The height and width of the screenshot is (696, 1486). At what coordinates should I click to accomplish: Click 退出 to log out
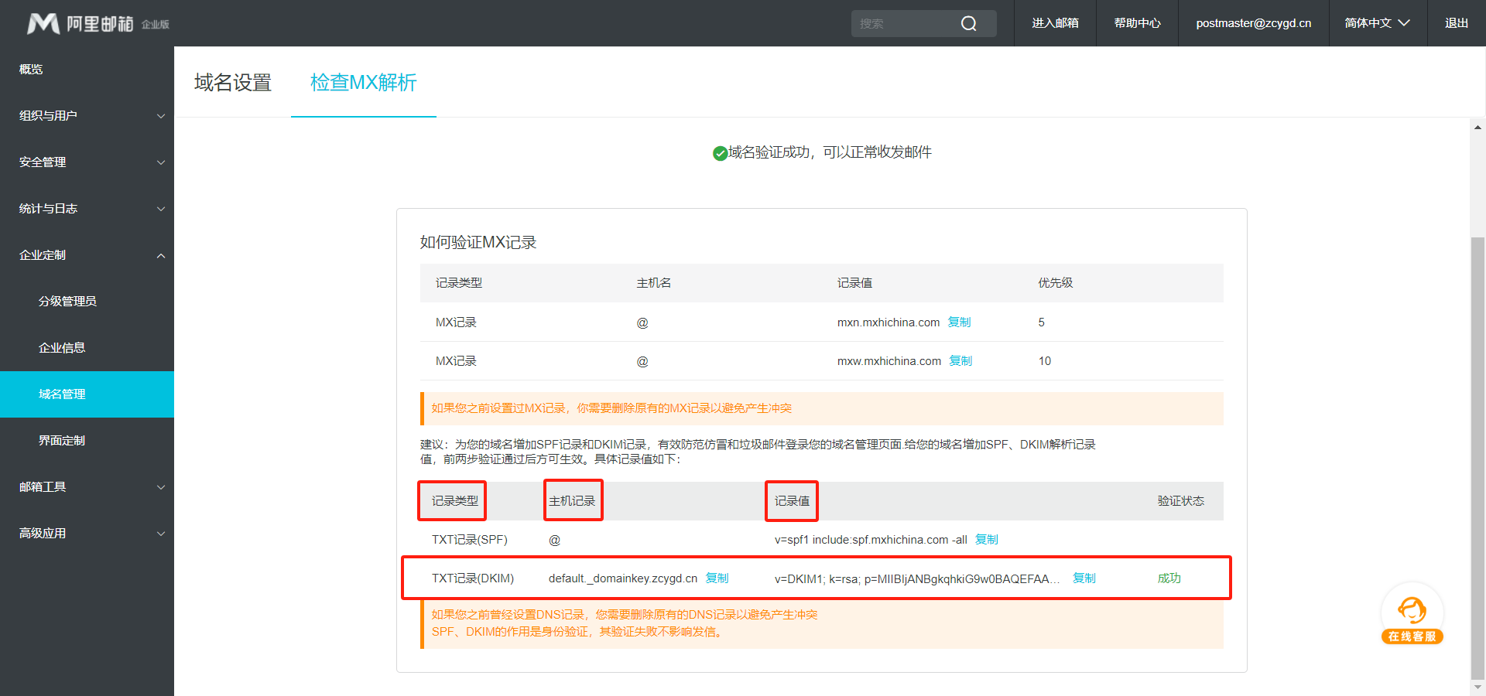pos(1456,23)
